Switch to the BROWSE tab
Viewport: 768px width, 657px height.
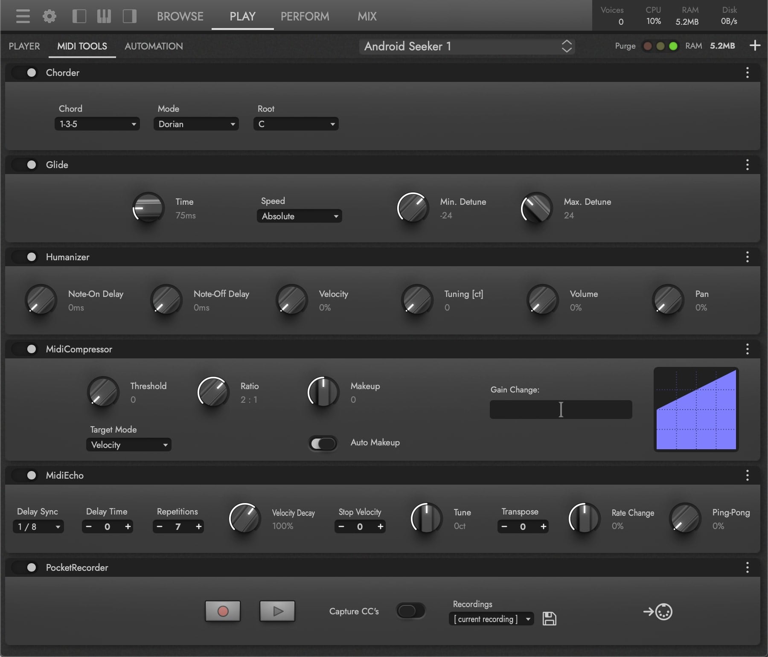point(180,16)
